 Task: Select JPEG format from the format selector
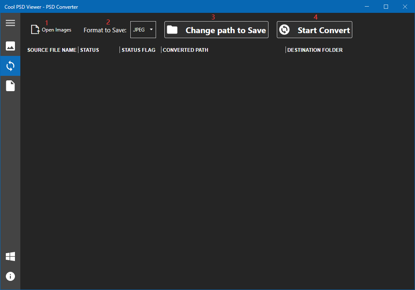(x=139, y=29)
